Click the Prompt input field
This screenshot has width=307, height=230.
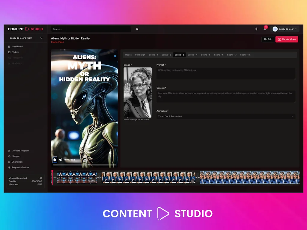226,73
